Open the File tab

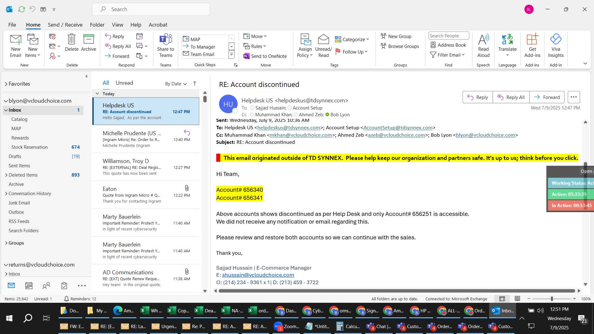[12, 25]
